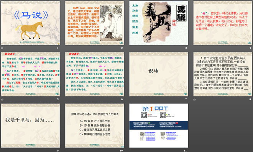
Task: Click the blue banner on slide 11
Action: point(159,126)
